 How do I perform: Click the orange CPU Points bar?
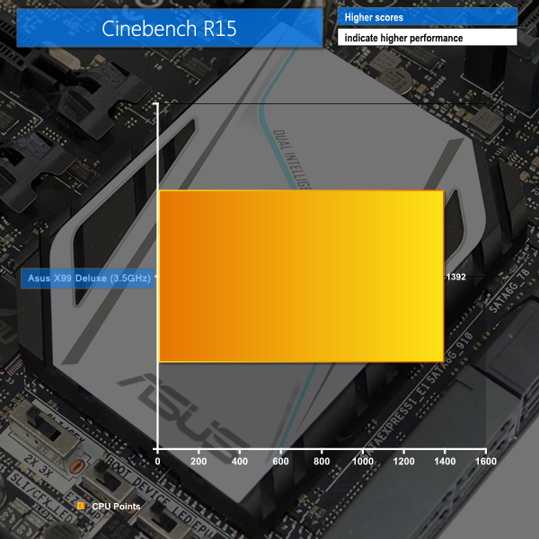[x=302, y=276]
